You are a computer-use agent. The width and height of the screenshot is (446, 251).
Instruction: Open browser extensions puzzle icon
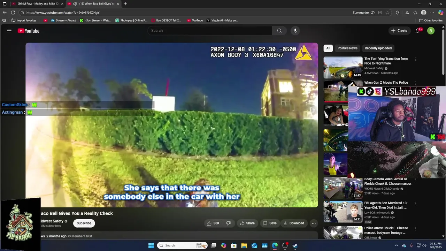(x=398, y=13)
